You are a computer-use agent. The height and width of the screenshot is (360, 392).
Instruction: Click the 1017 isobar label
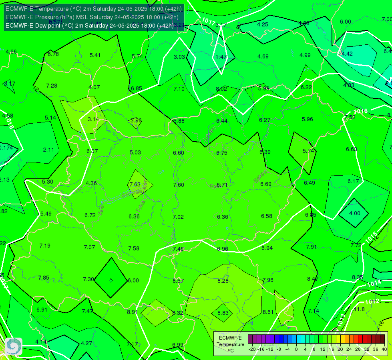coord(208,22)
